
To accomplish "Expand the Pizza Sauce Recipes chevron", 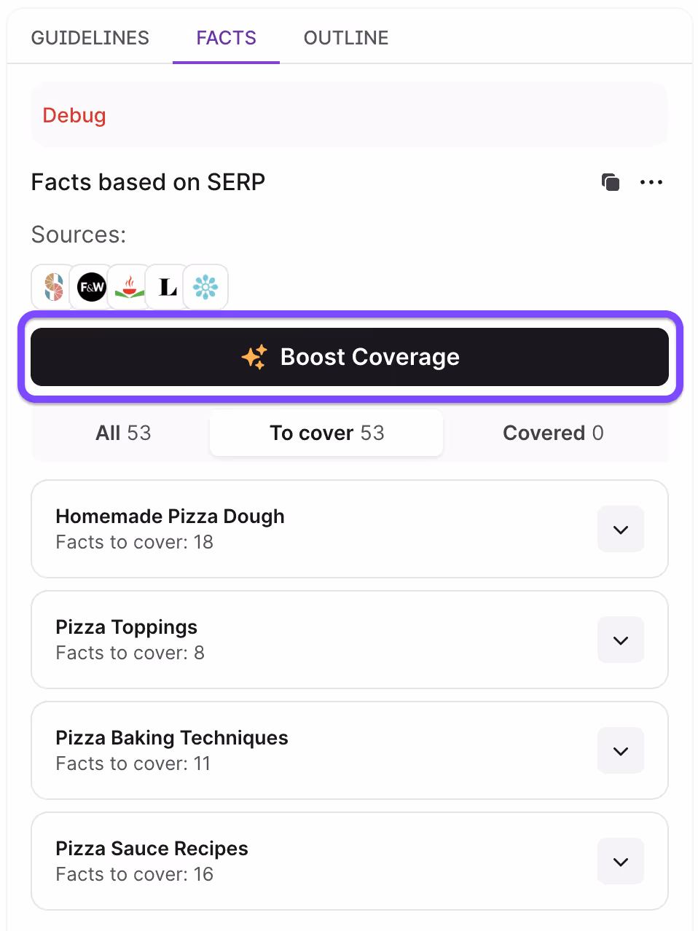I will point(621,862).
